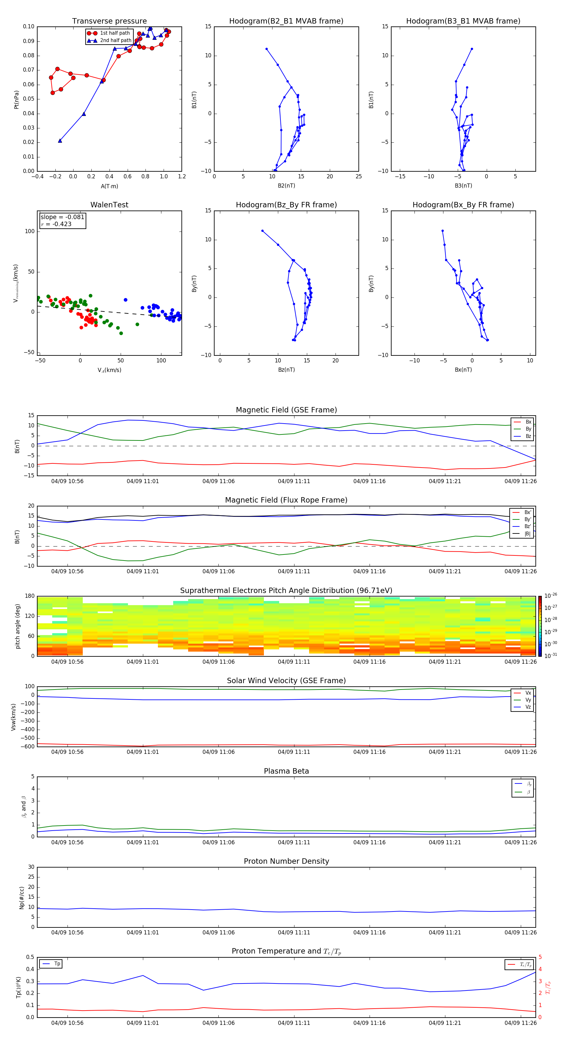Click '04/09 11:06' tick under pitch angle plot
The width and height of the screenshot is (573, 1051).
coord(219,662)
